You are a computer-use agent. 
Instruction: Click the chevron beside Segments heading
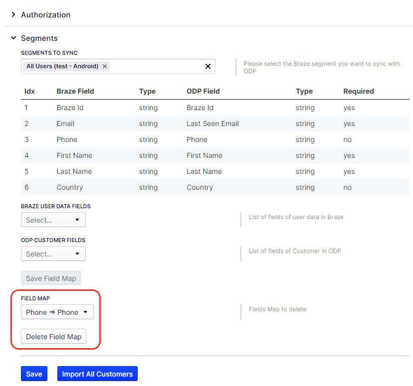13,38
